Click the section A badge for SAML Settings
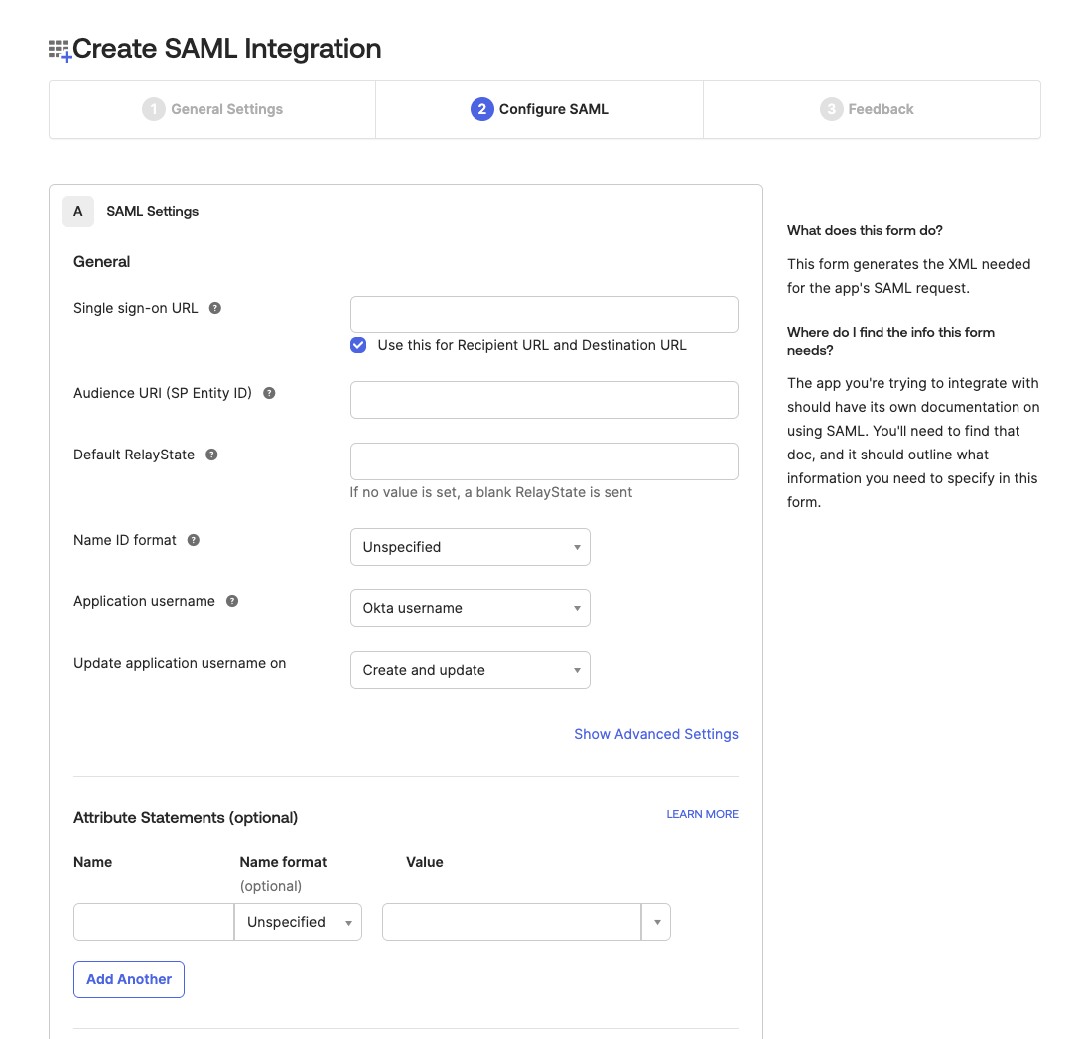This screenshot has height=1039, width=1086. click(78, 211)
